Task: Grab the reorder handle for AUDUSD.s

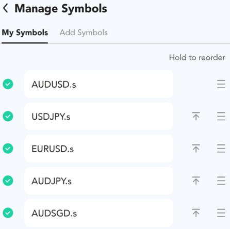Action: point(221,84)
